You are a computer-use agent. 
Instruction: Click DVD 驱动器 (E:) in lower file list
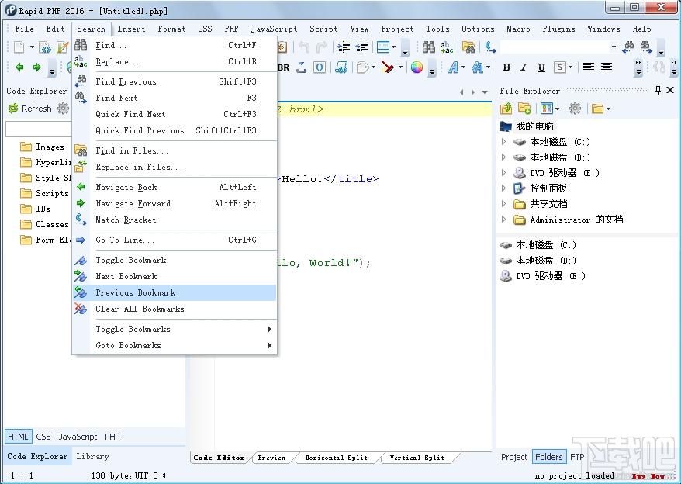542,276
